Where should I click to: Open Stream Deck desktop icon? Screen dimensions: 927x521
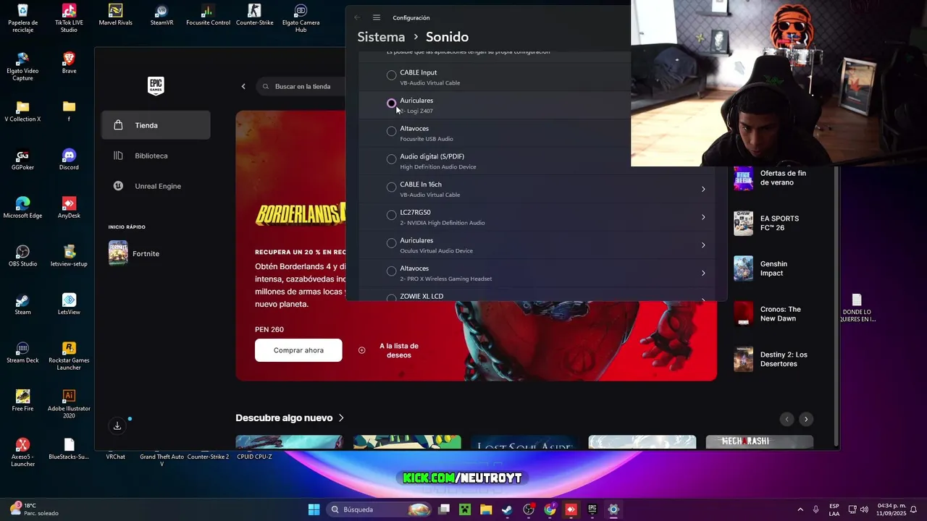22,352
